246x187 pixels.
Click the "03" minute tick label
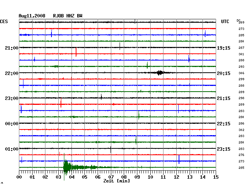click(58, 177)
